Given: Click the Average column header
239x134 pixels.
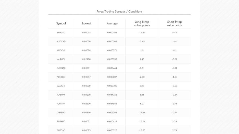Looking at the screenshot, I should click(112, 24).
